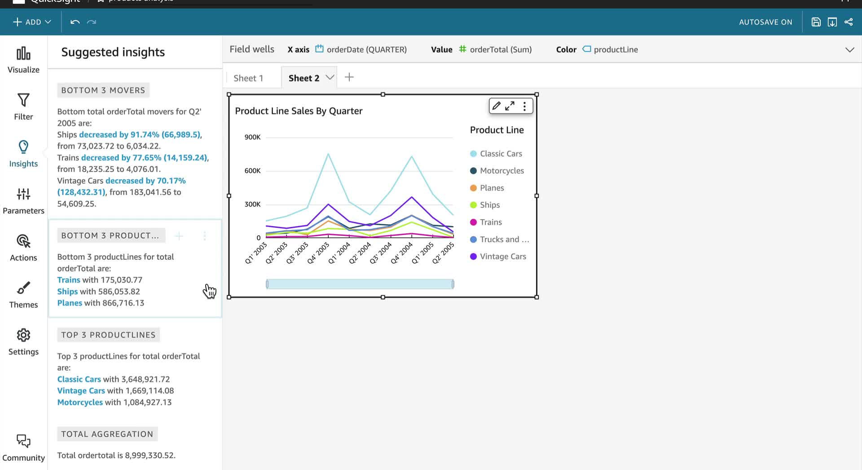The width and height of the screenshot is (862, 470).
Task: Open the chart's three-dot options menu
Action: click(x=524, y=106)
